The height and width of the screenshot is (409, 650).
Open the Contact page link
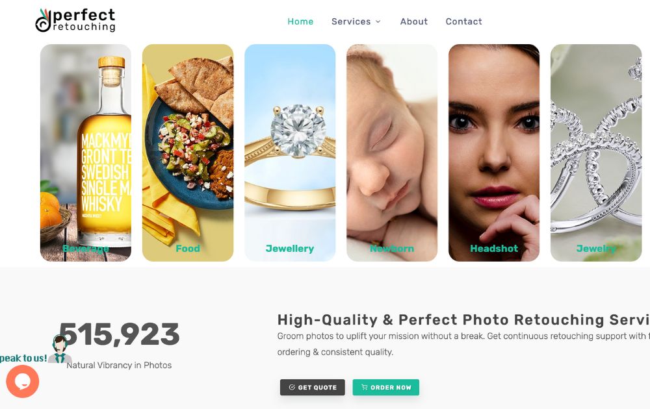[464, 21]
